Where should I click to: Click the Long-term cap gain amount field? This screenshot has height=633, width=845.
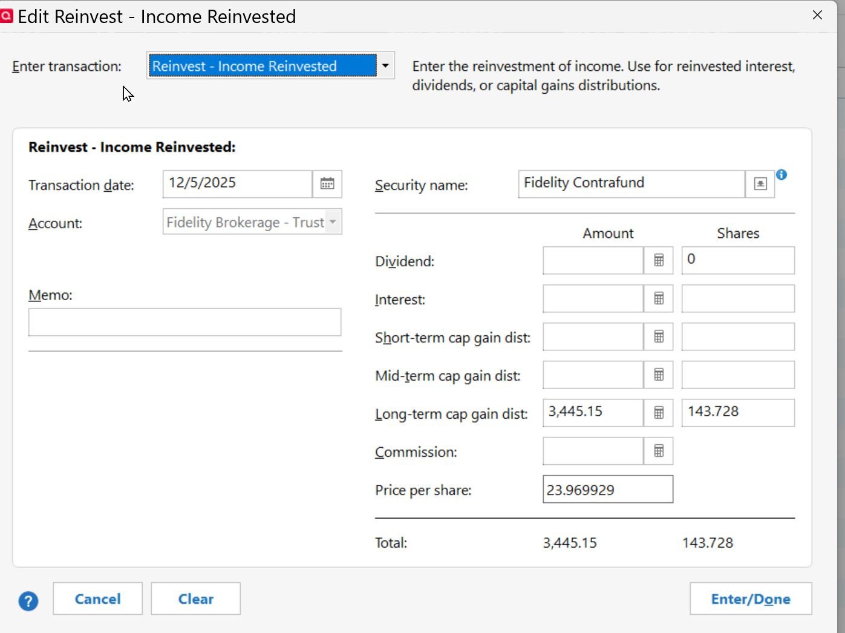593,413
